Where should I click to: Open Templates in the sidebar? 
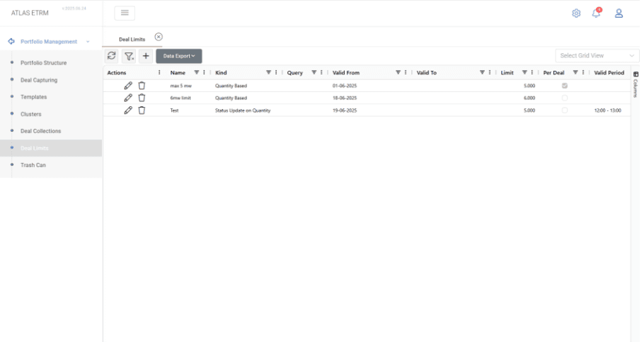tap(34, 97)
